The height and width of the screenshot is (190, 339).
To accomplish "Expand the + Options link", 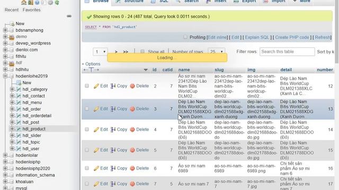I will 91,64.
